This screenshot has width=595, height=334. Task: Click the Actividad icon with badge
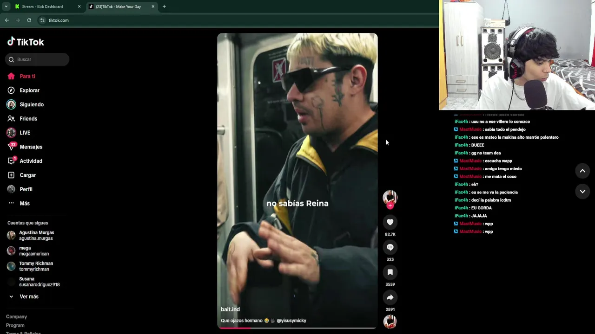coord(11,161)
